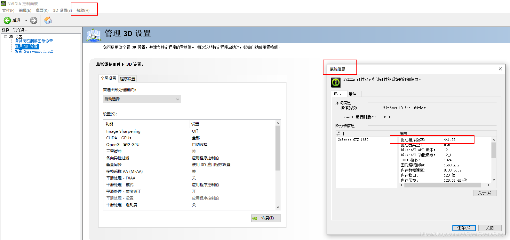
Task: Click settings list scroll-down arrow
Action: (278, 207)
